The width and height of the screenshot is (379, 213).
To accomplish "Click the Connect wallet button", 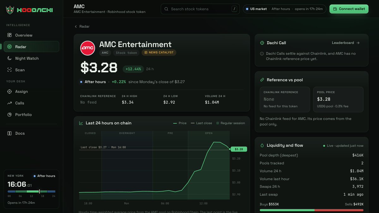I will 349,9.
